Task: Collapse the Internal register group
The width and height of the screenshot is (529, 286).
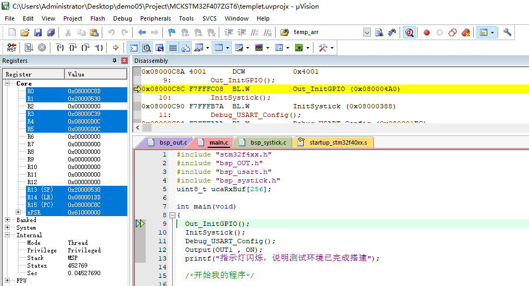Action: 7,235
